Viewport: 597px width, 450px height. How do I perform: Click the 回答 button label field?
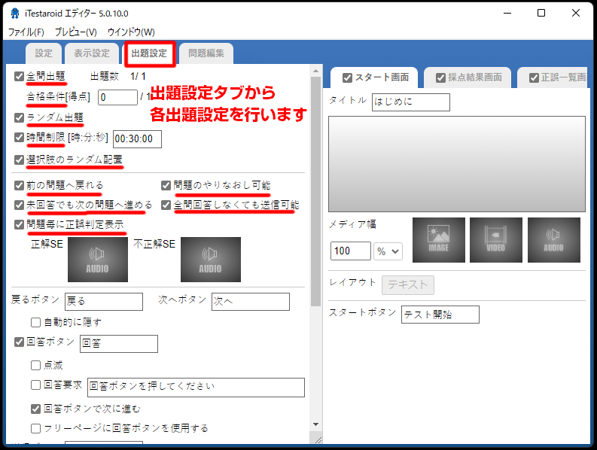119,344
